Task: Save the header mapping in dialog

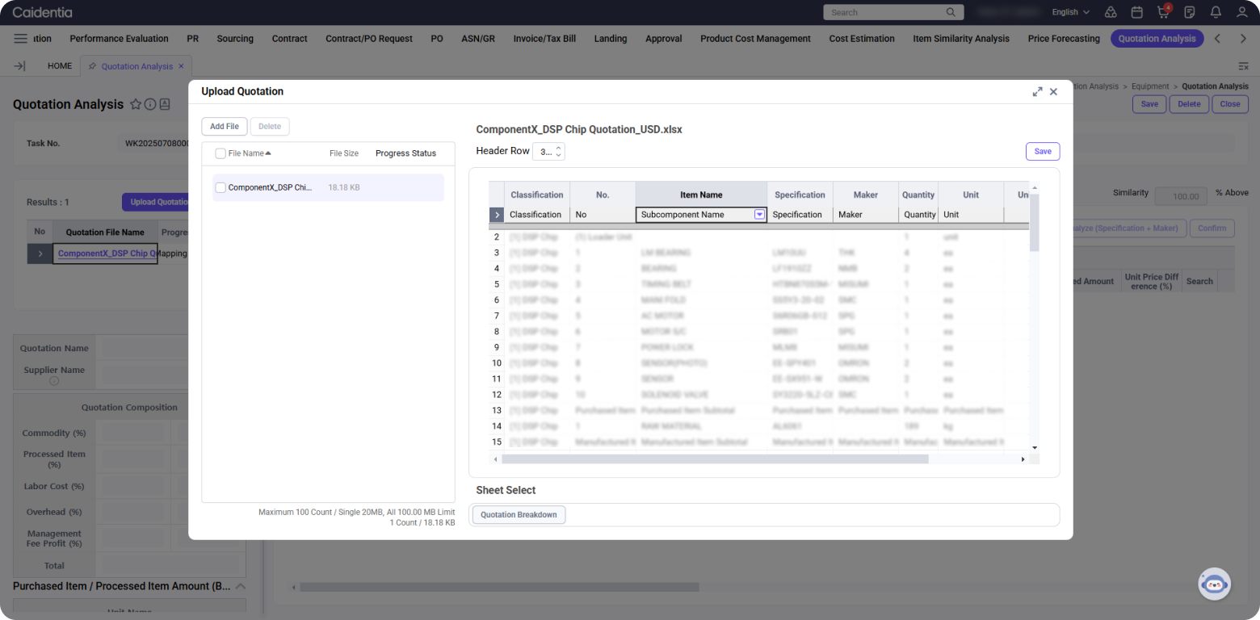Action: [1042, 152]
